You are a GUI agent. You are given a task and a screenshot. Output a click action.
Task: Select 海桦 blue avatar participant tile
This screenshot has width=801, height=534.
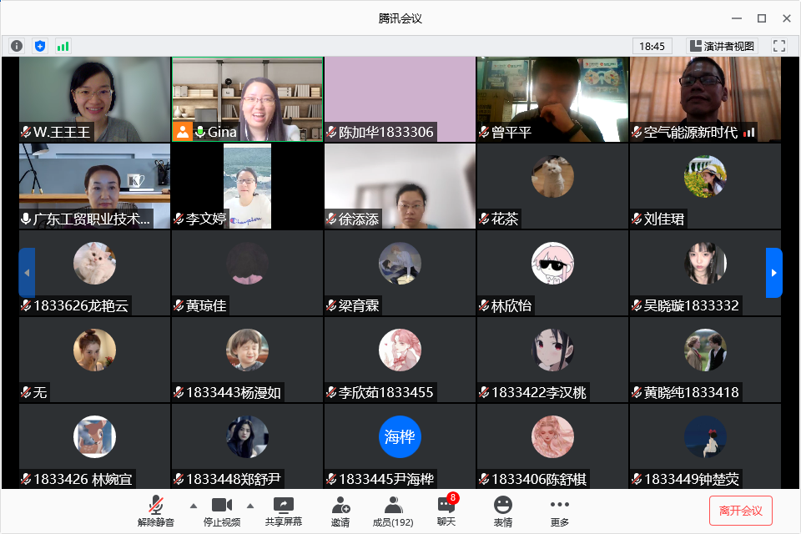click(400, 445)
